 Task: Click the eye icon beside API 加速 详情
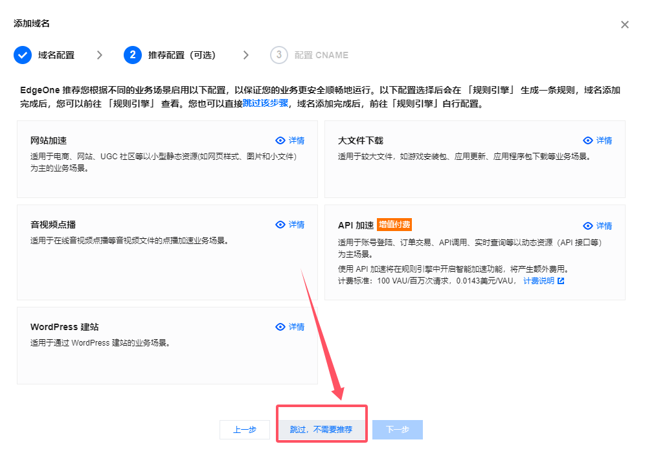tap(588, 226)
